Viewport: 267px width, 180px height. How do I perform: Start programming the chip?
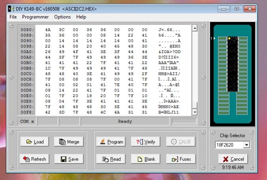[x=111, y=141]
